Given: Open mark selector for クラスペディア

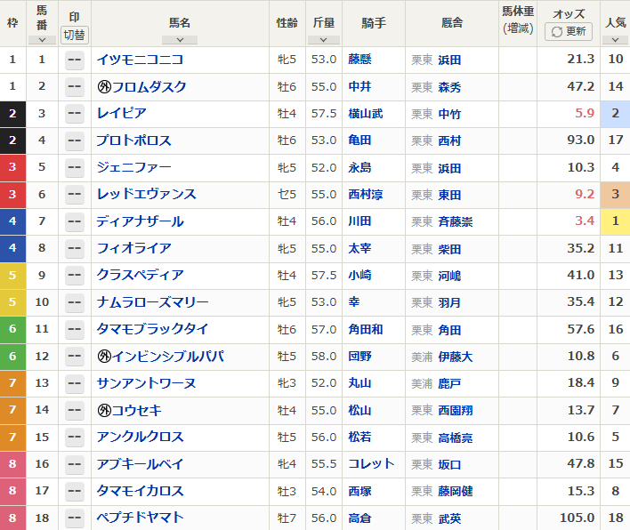Looking at the screenshot, I should 75,275.
